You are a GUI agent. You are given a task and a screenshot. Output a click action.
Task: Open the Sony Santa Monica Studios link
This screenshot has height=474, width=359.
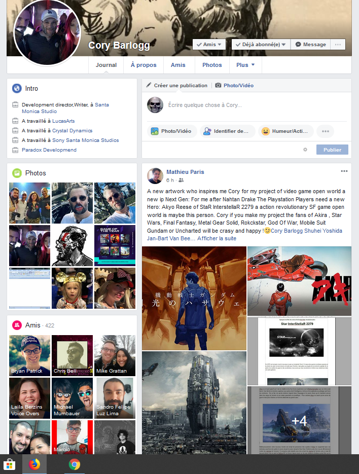pos(86,140)
